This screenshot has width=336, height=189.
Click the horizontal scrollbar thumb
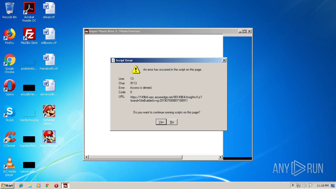(135, 157)
